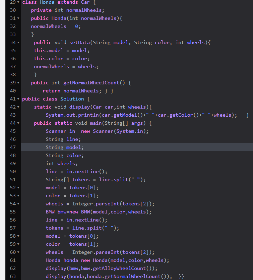
Task: Click 'return normalWheels;' statement
Action: click(x=72, y=91)
